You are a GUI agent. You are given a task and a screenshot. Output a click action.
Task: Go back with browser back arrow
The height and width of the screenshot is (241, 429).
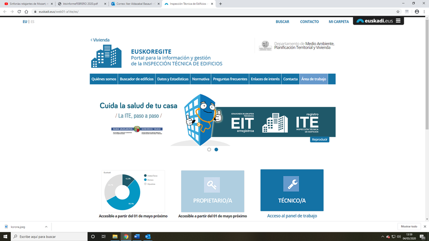point(5,12)
